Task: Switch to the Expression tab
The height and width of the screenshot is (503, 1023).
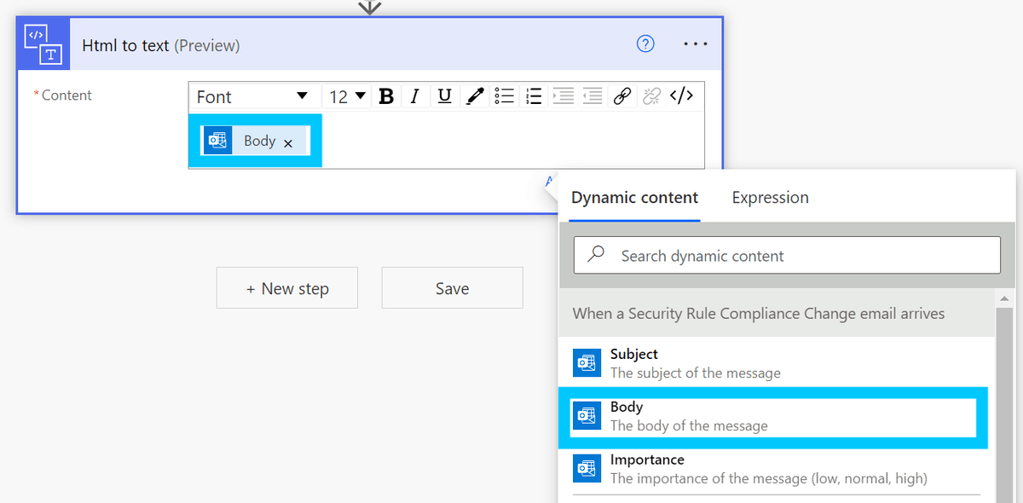Action: click(769, 197)
